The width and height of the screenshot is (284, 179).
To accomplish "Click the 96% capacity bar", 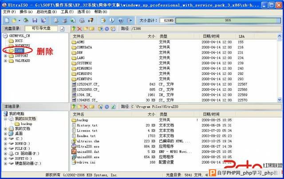I will click(x=228, y=20).
